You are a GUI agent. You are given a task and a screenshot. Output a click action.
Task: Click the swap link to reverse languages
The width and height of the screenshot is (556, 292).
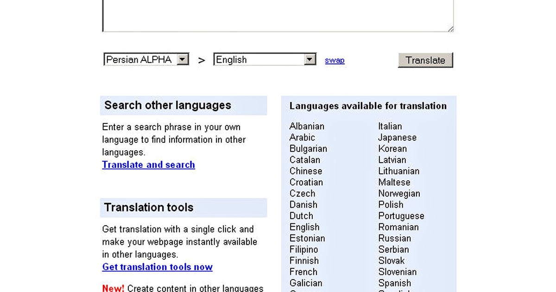tap(335, 60)
